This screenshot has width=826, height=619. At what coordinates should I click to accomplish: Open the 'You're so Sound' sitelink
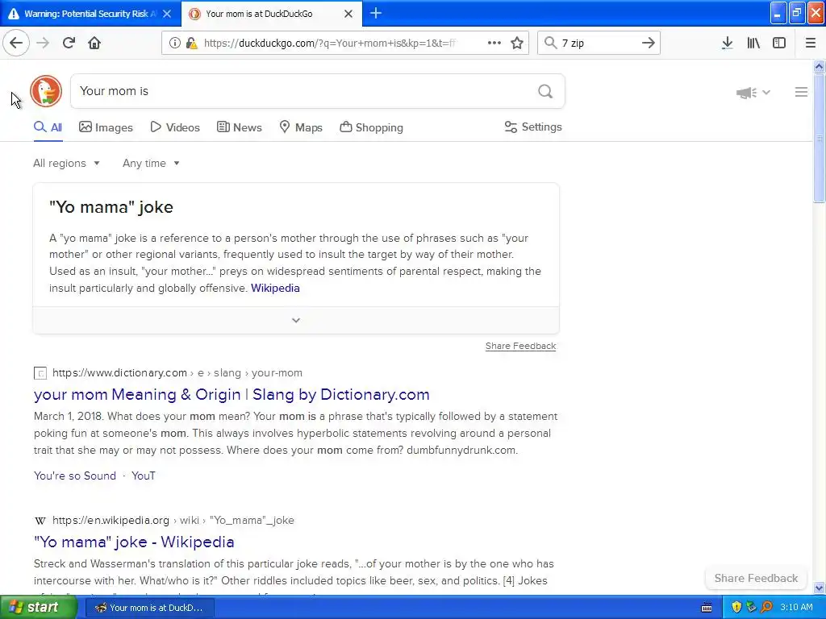75,476
